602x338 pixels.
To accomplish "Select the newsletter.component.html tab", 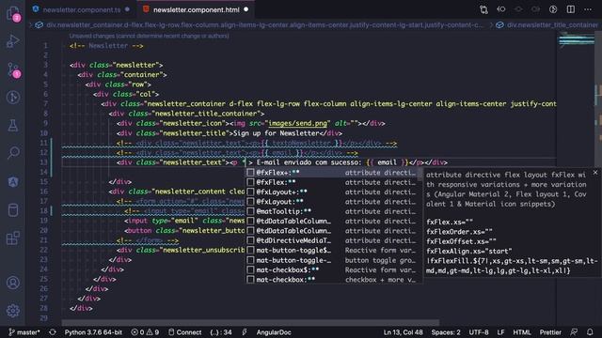I will (x=196, y=9).
